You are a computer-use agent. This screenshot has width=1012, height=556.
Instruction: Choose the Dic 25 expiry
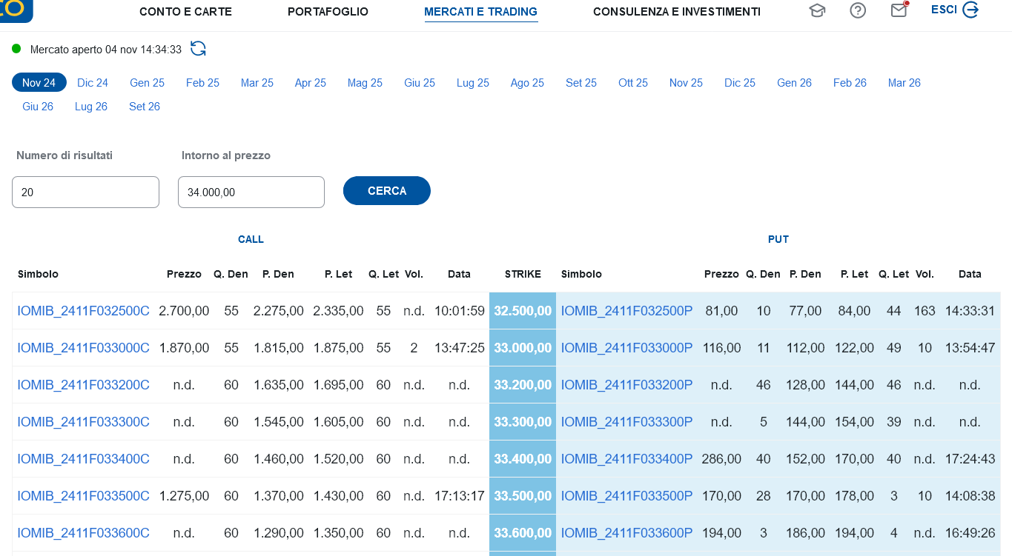point(740,83)
